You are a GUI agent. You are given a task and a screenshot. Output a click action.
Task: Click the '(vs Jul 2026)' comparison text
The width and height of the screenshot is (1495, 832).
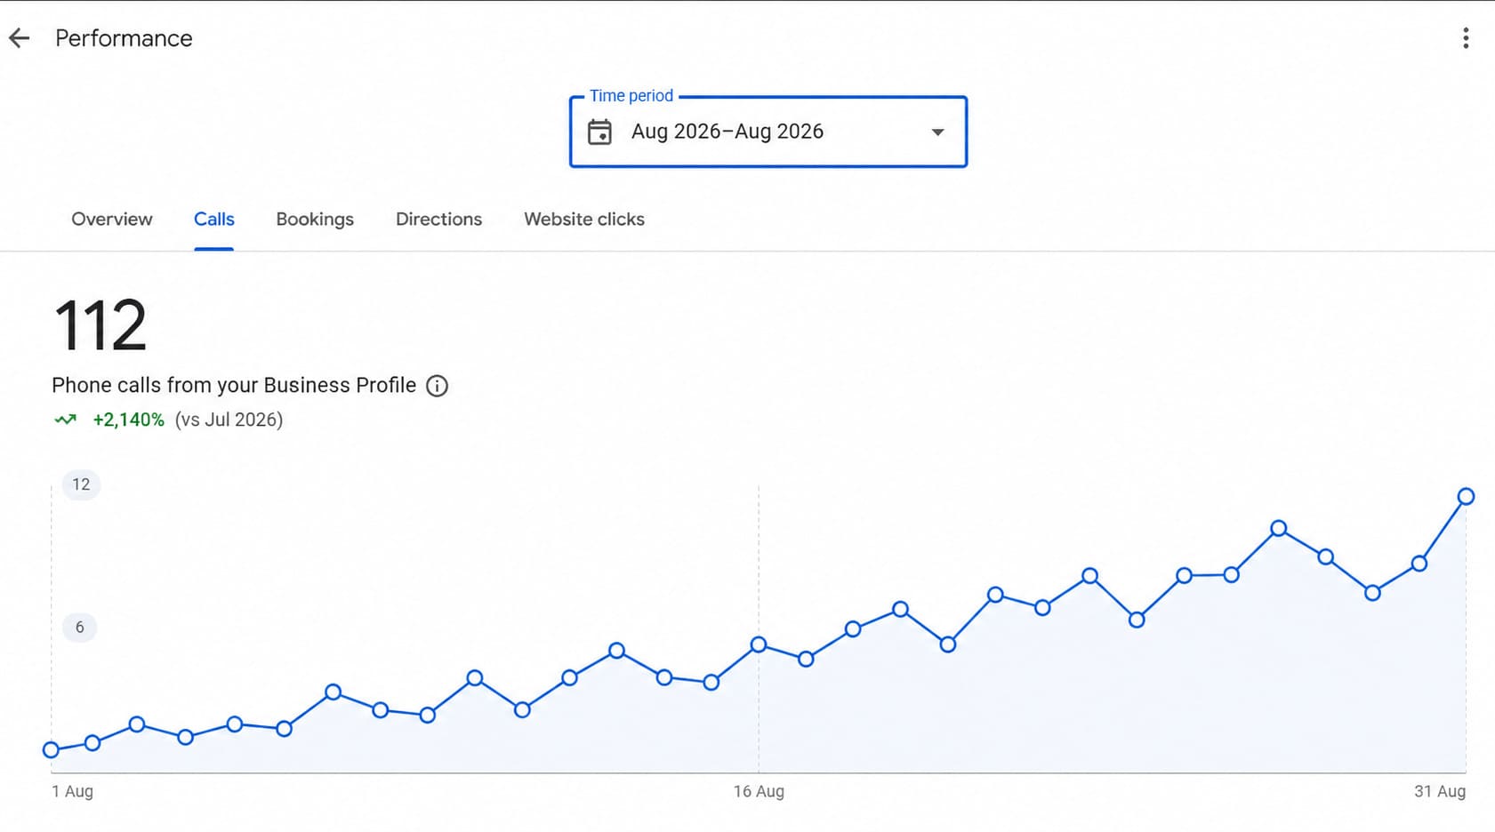pos(229,420)
